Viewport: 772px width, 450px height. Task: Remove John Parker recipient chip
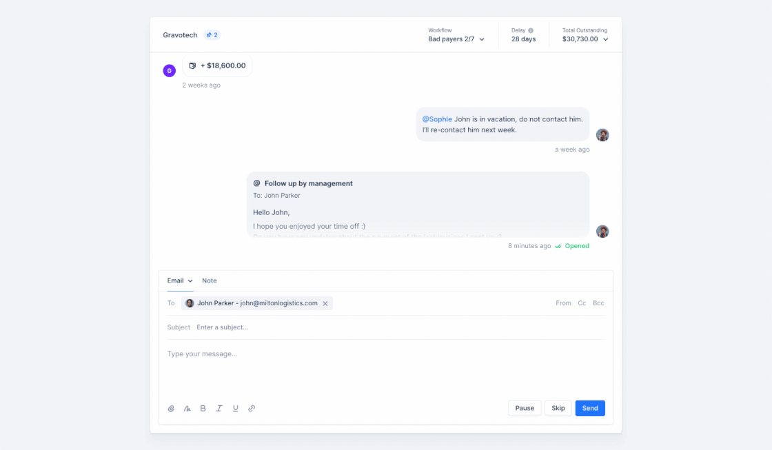325,303
